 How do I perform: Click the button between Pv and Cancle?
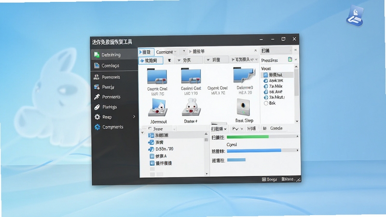pyautogui.click(x=251, y=128)
